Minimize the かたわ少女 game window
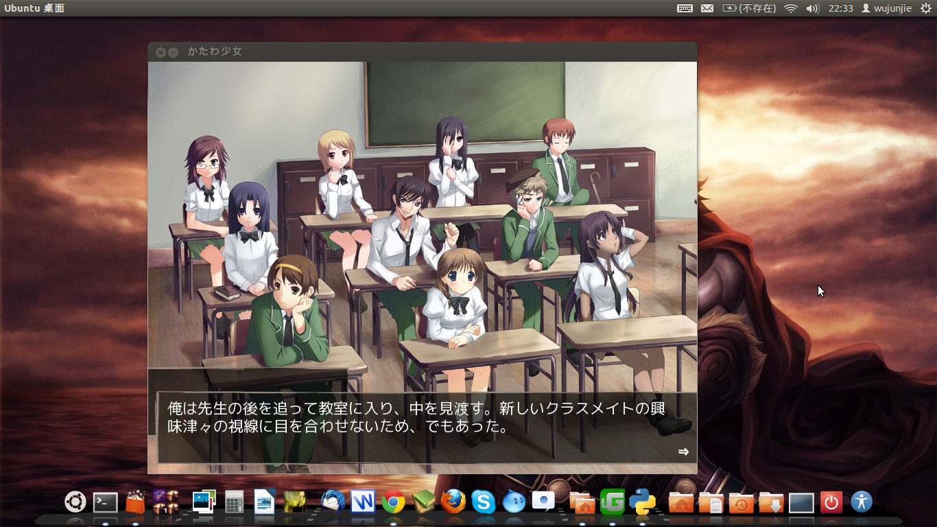The height and width of the screenshot is (527, 937). [173, 52]
